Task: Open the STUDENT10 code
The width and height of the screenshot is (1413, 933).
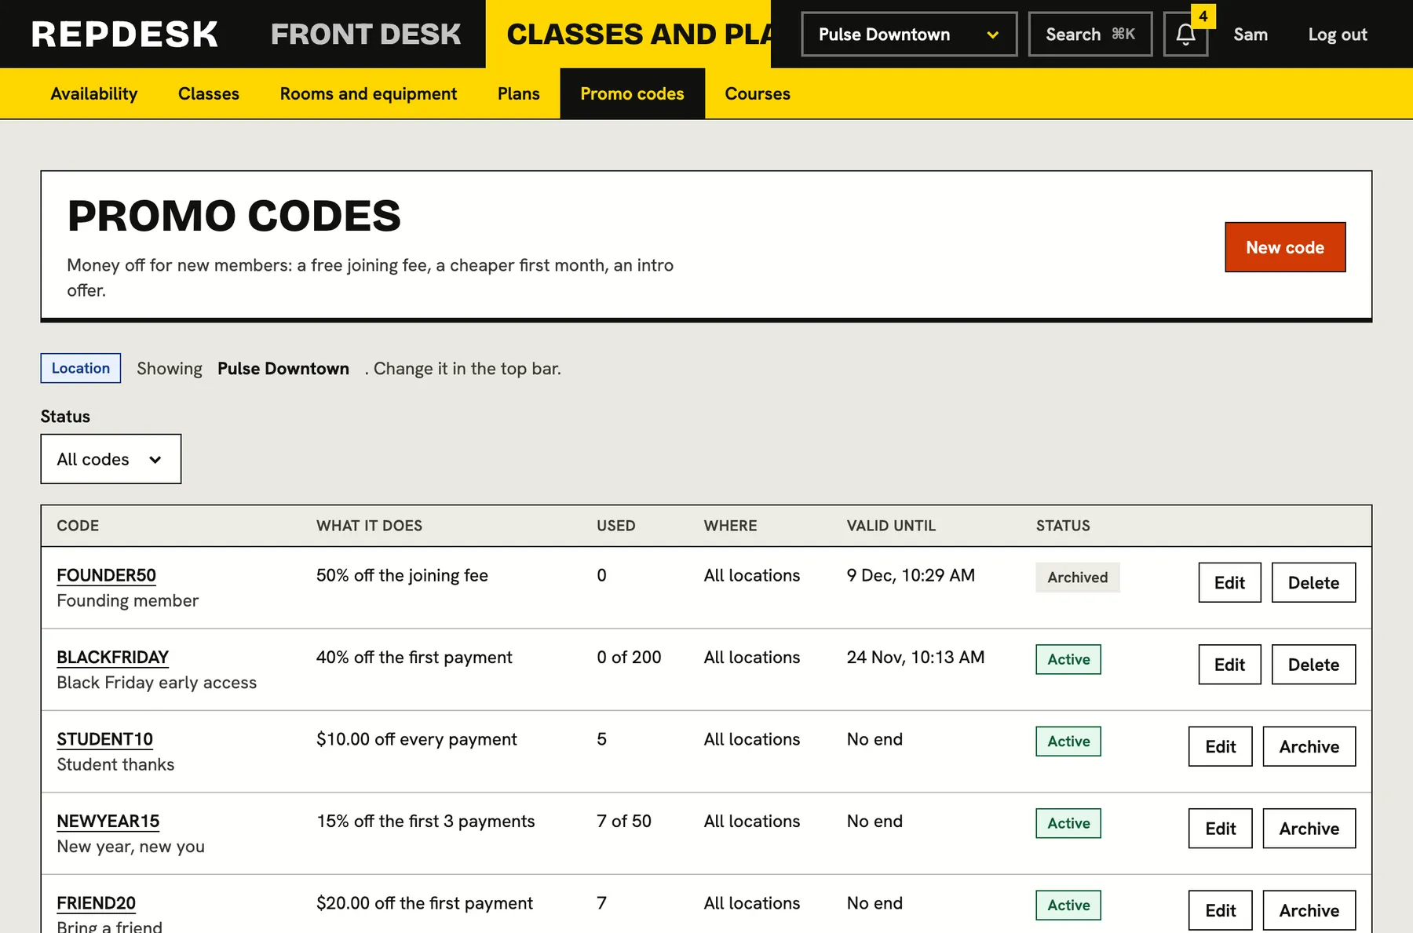Action: coord(105,739)
